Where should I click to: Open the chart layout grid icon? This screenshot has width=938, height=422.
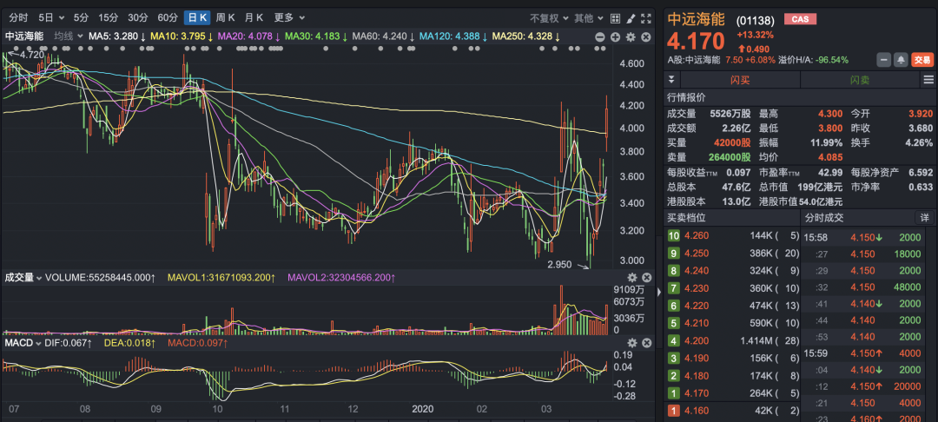tap(615, 17)
